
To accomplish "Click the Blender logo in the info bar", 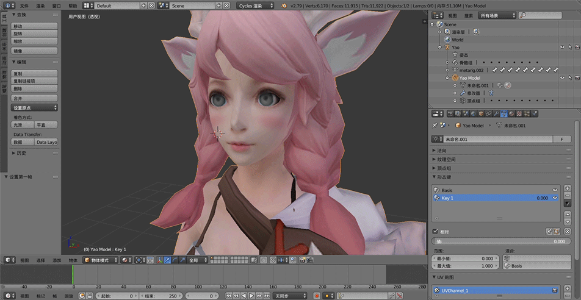I will point(284,5).
